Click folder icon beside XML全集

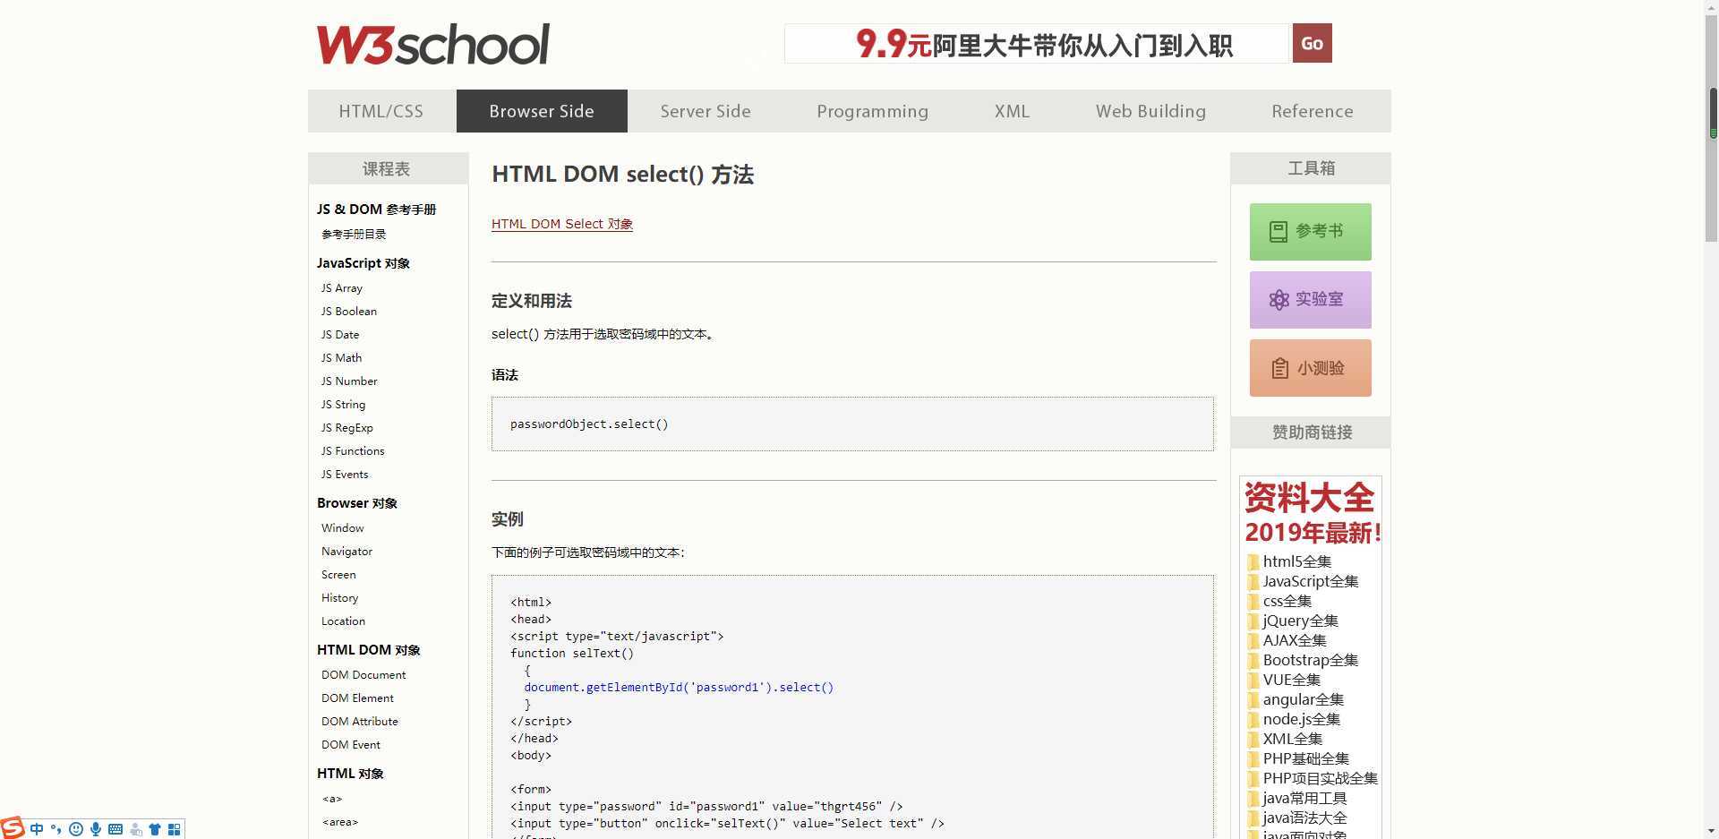(x=1253, y=740)
